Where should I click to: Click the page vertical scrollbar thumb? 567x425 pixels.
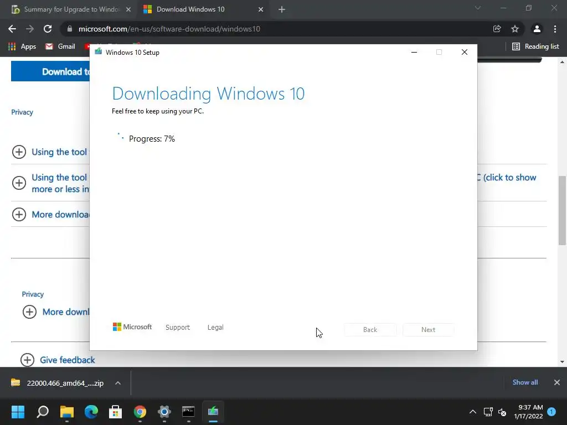tap(562, 210)
